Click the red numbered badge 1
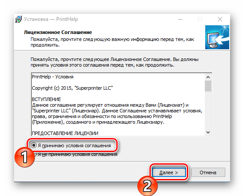Image resolution: width=244 pixels, height=196 pixels. (25, 157)
